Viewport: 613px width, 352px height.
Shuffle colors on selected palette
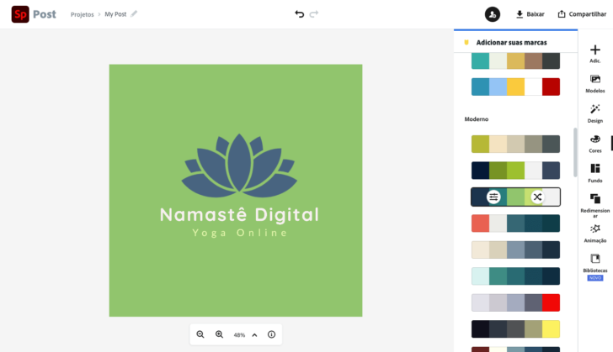(x=537, y=197)
